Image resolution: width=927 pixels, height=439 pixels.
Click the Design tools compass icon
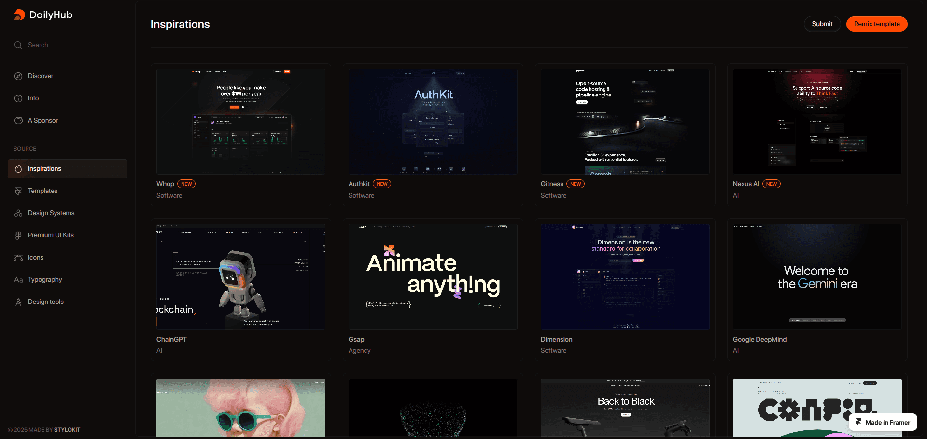pyautogui.click(x=18, y=302)
